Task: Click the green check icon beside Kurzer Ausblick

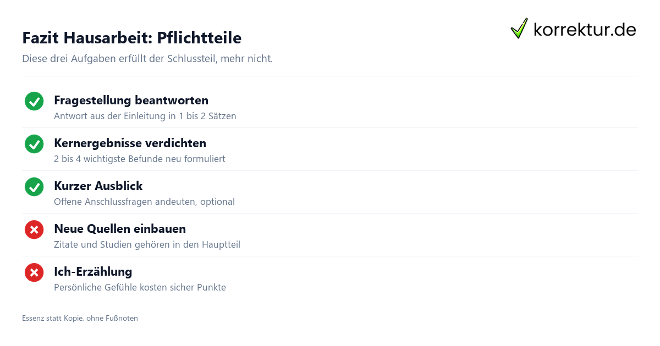Action: [34, 187]
